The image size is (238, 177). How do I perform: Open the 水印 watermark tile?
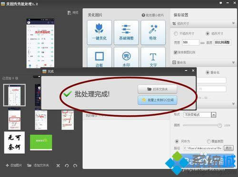click(126, 58)
